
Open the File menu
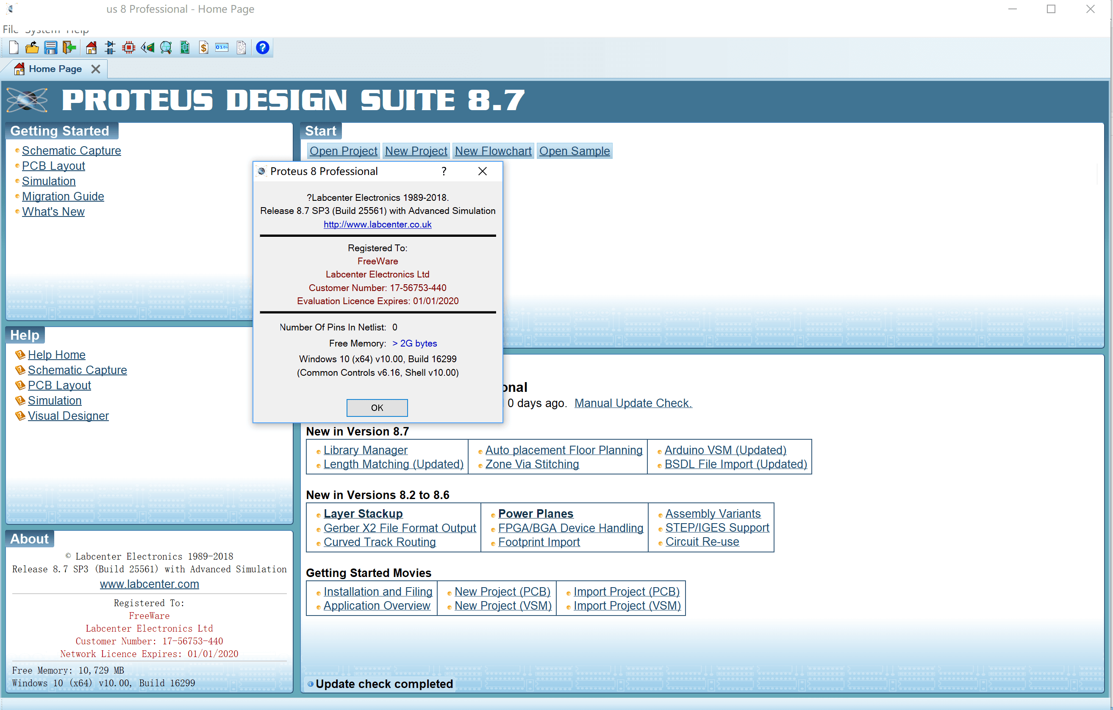10,30
